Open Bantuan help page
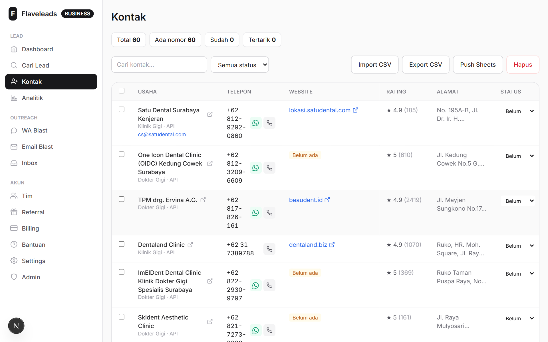 click(x=51, y=245)
